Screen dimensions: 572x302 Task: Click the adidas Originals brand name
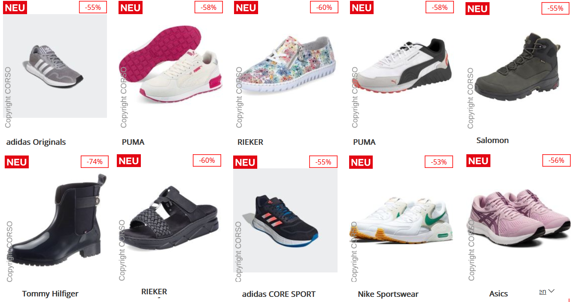click(x=36, y=142)
